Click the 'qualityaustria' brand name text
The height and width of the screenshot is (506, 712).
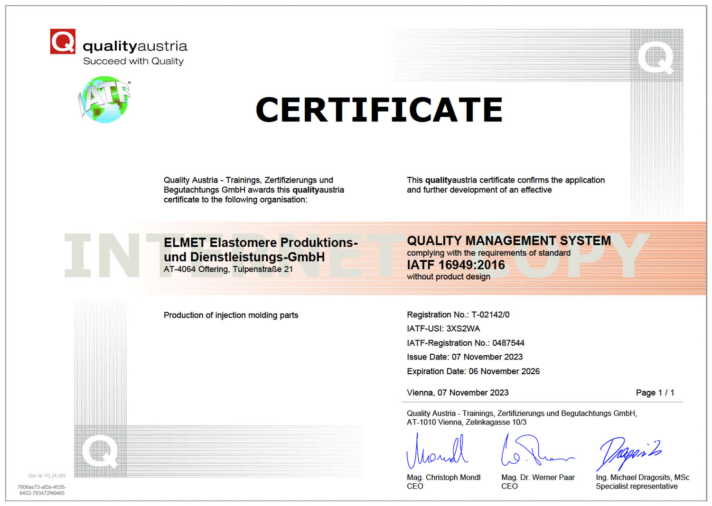135,46
